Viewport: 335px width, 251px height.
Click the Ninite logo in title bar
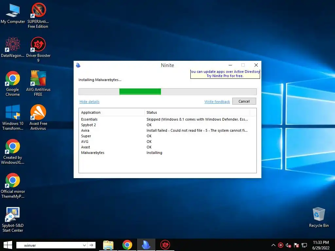point(78,65)
